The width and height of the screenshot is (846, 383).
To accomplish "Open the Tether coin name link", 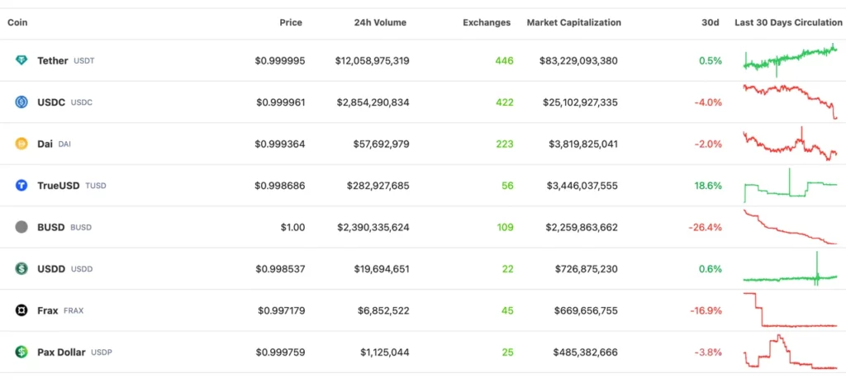I will [x=52, y=60].
